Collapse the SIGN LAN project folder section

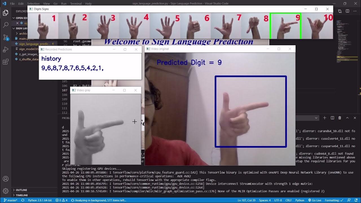pyautogui.click(x=20, y=28)
